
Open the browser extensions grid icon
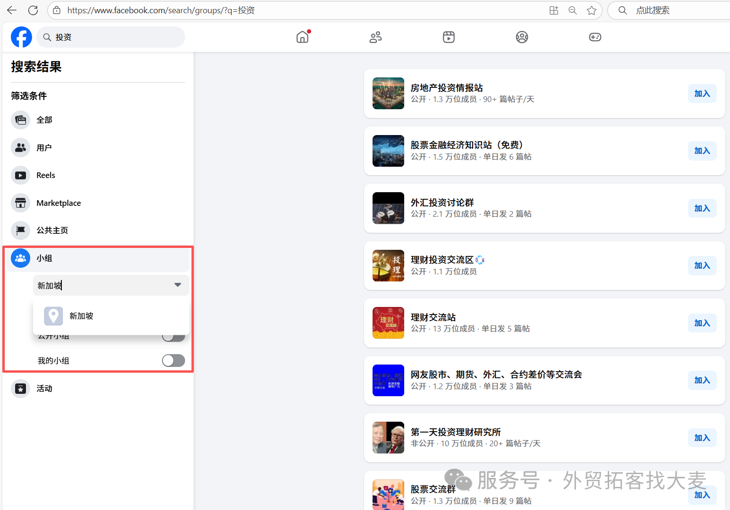tap(554, 10)
